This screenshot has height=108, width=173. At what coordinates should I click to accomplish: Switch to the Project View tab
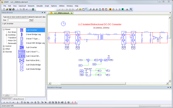(7, 99)
